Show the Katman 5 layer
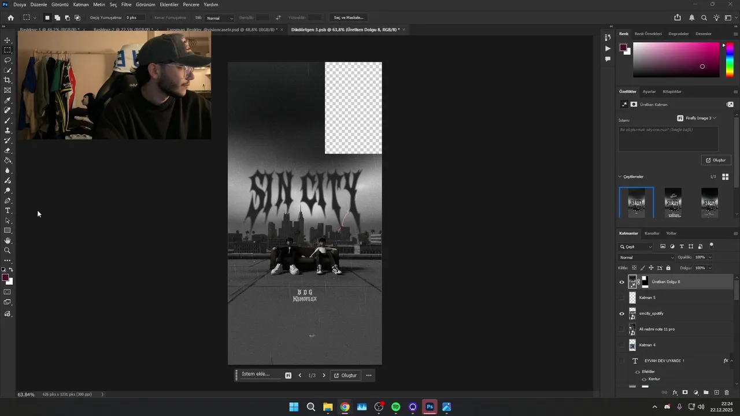Screen dimensions: 740x416 622,298
